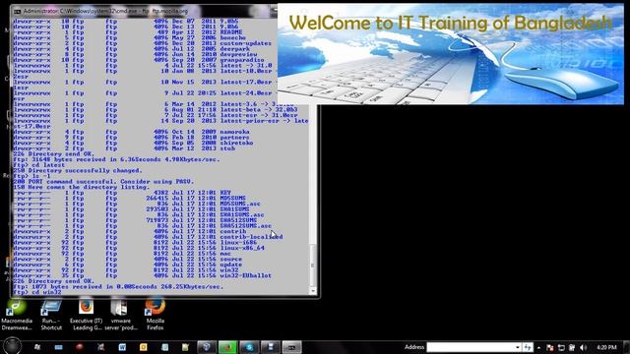The image size is (630, 354).
Task: Click the 'source' directory entry
Action: (x=231, y=260)
